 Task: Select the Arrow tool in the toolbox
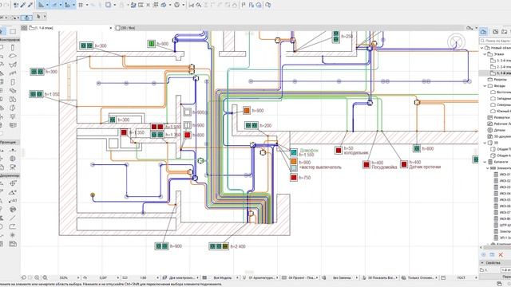point(2,32)
